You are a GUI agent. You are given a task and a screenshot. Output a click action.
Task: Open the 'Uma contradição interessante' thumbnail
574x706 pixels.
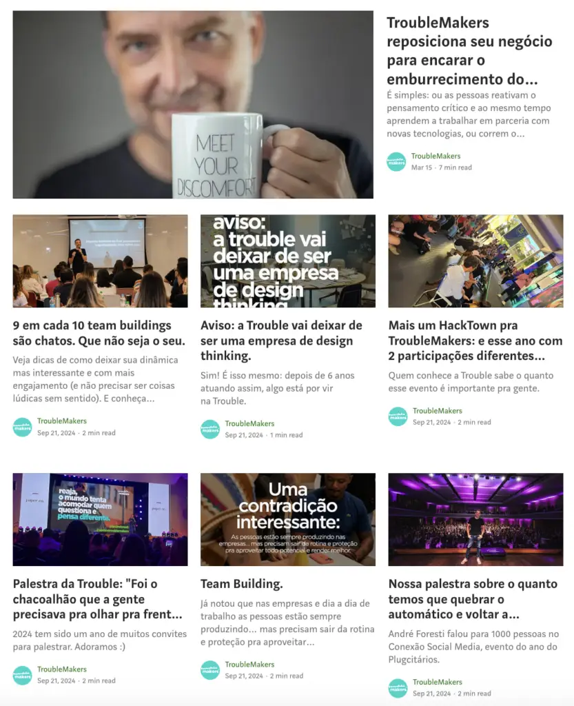pyautogui.click(x=288, y=519)
